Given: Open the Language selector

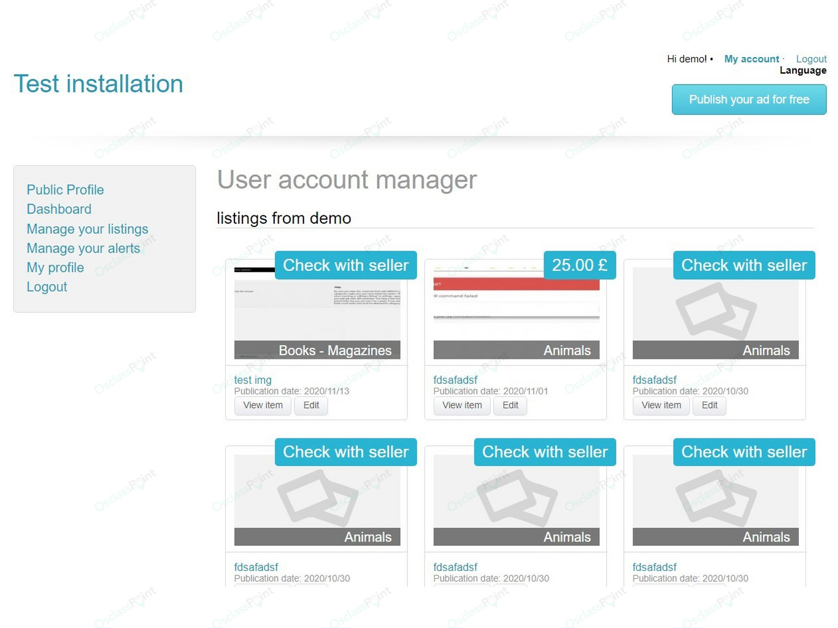Looking at the screenshot, I should (803, 71).
